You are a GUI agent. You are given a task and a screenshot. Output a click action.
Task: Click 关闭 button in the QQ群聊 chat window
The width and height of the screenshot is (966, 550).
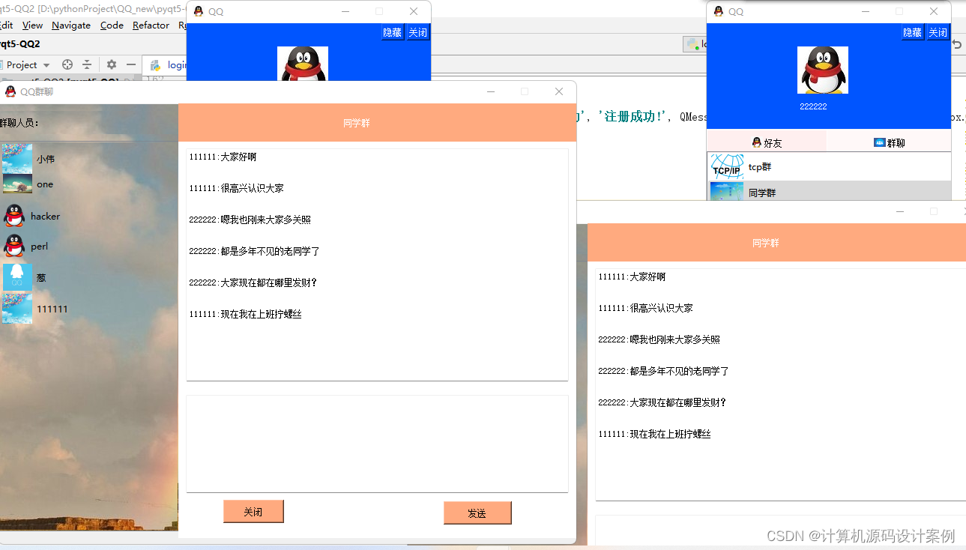[253, 512]
